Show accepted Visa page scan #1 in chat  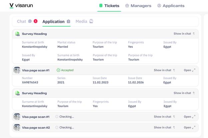tap(164, 70)
